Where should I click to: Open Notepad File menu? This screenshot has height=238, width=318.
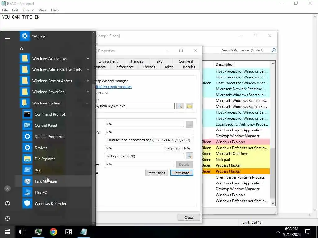point(5,10)
